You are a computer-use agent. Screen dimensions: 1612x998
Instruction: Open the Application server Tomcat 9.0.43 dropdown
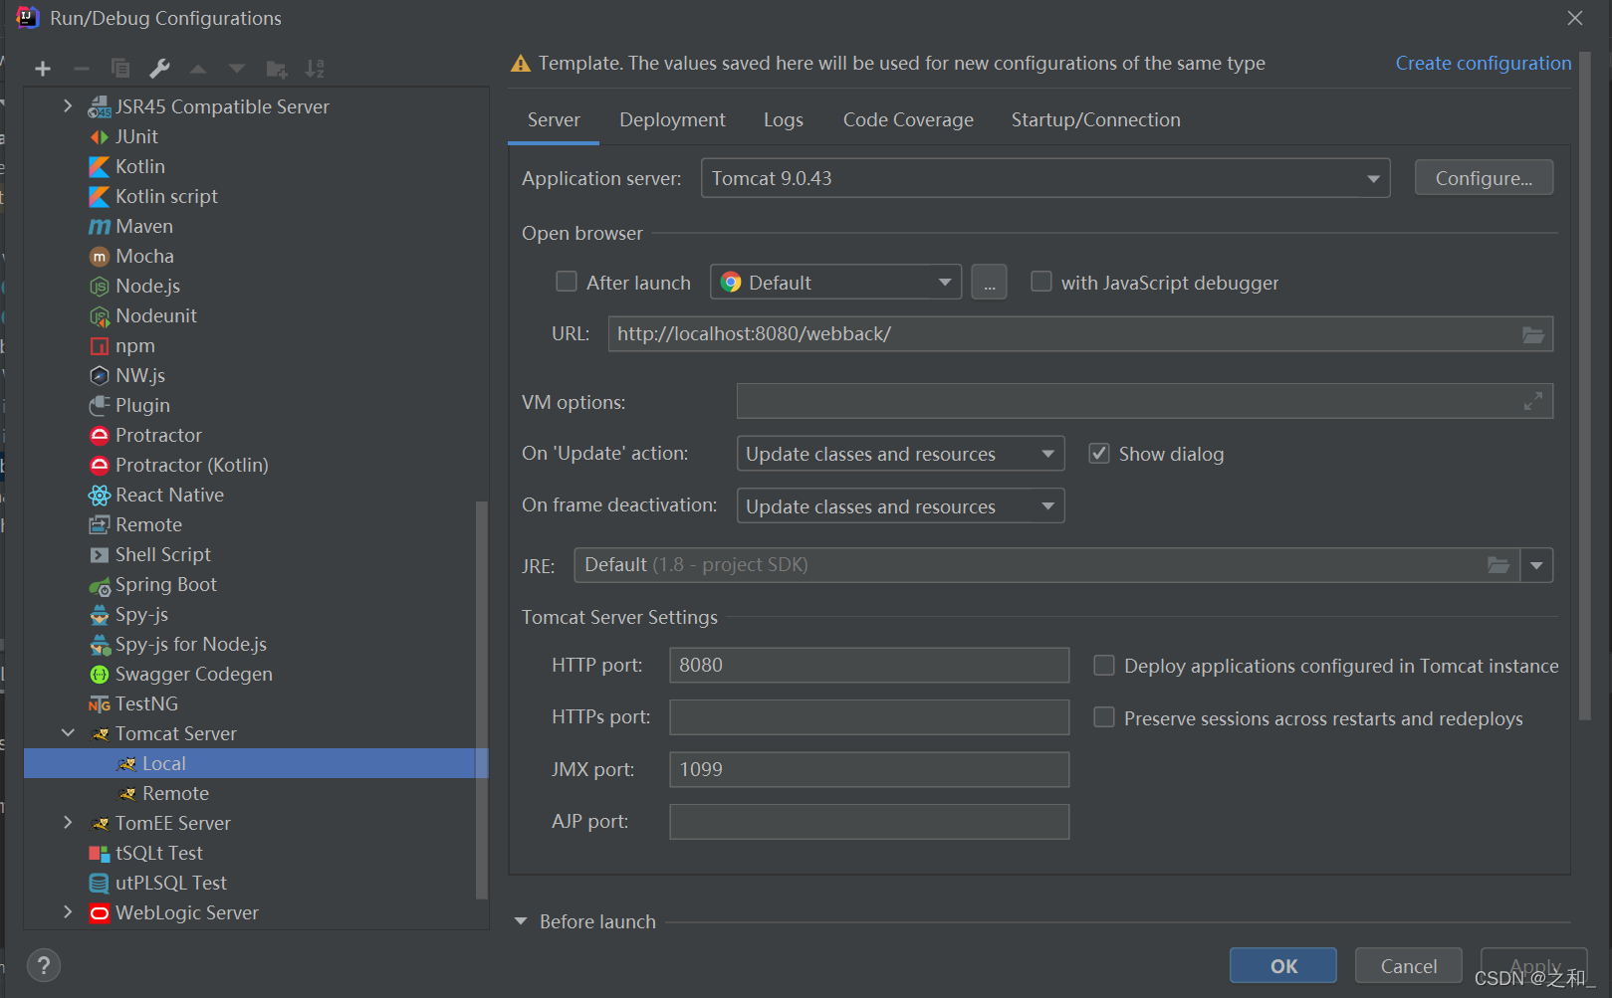click(1045, 178)
